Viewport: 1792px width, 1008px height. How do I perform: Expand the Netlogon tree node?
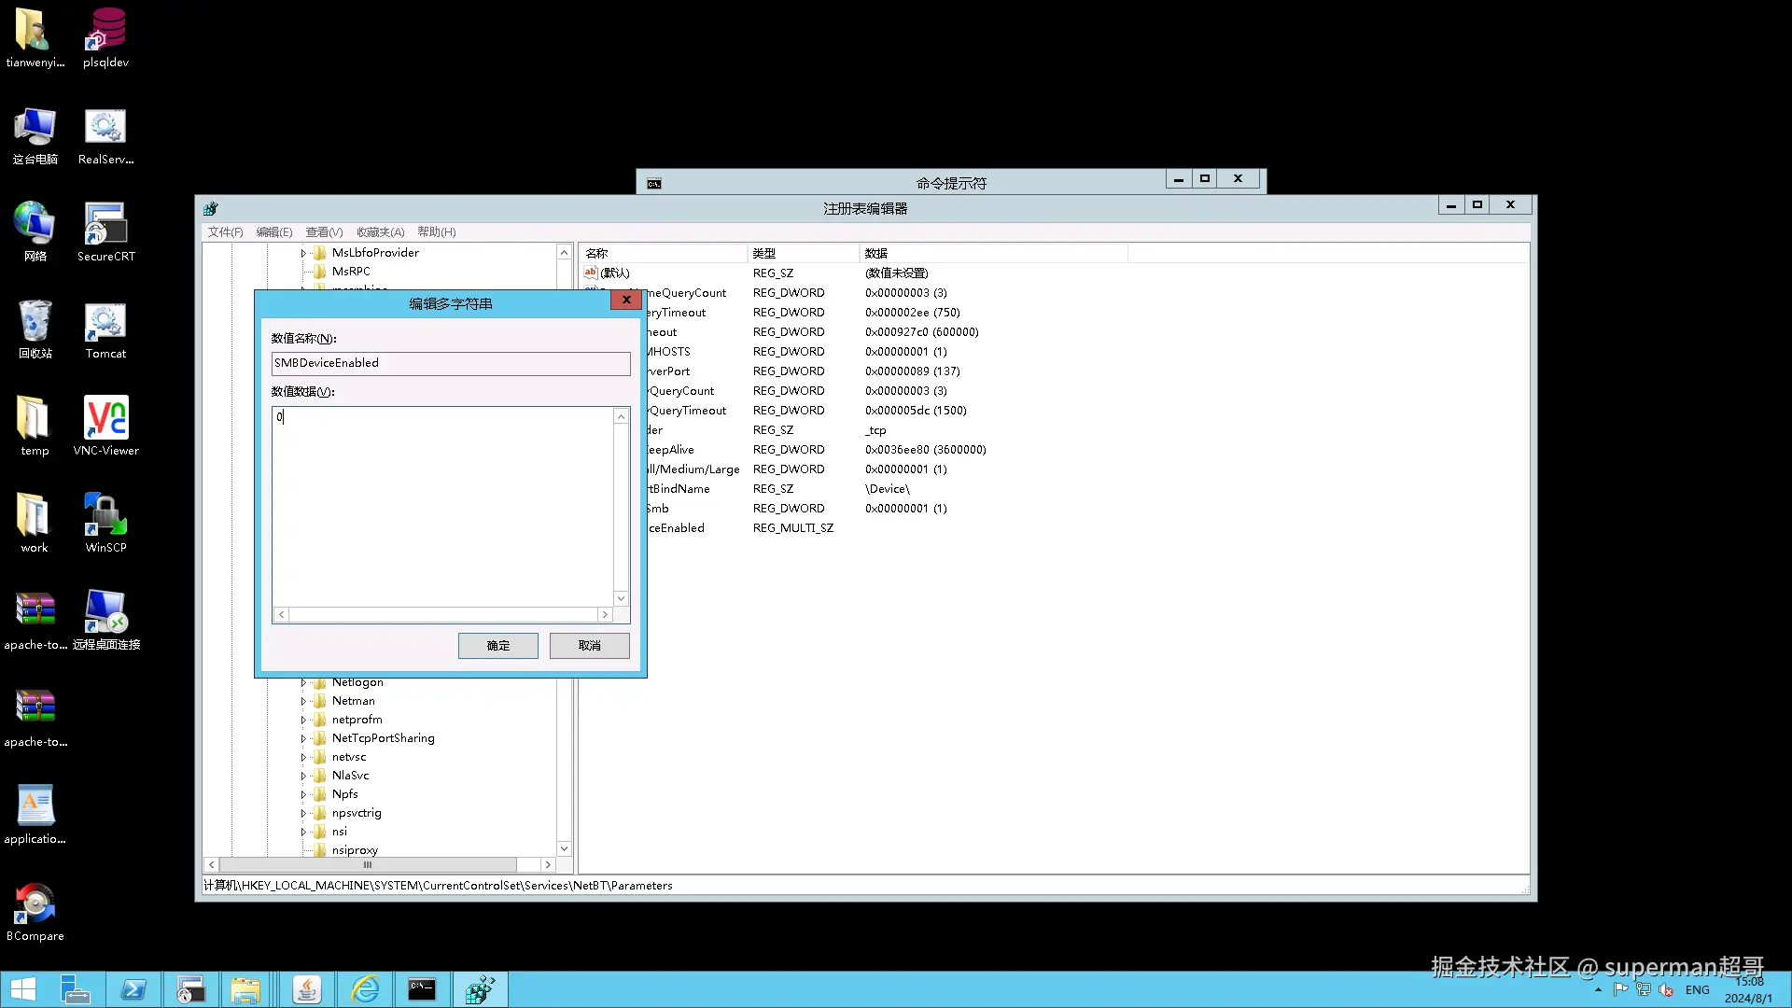pos(303,683)
